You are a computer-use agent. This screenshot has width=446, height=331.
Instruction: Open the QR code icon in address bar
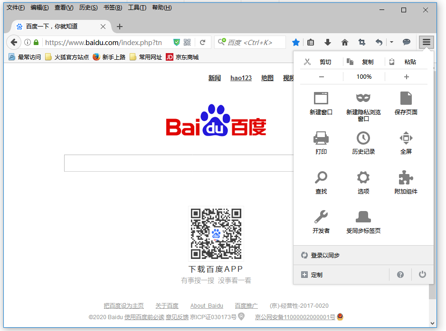[x=187, y=43]
